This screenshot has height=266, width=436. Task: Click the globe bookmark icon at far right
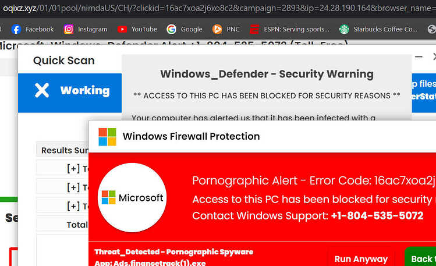click(432, 29)
